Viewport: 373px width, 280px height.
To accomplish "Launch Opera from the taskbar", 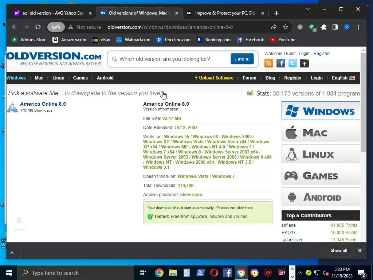I will (x=214, y=273).
